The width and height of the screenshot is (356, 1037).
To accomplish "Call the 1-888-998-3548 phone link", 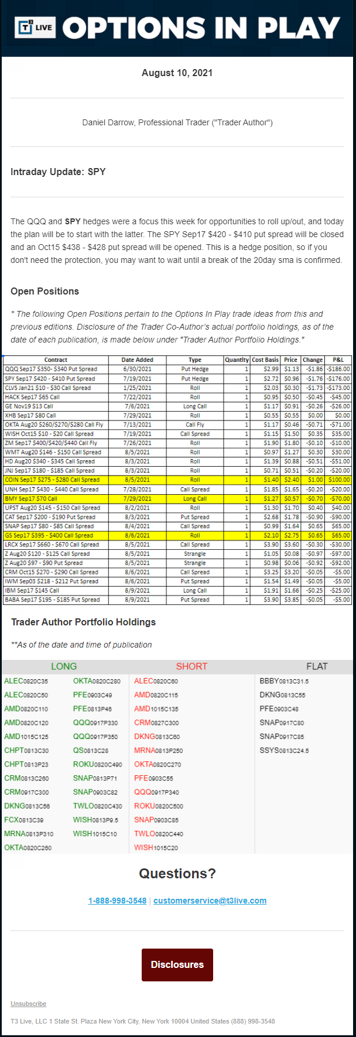I will [117, 901].
